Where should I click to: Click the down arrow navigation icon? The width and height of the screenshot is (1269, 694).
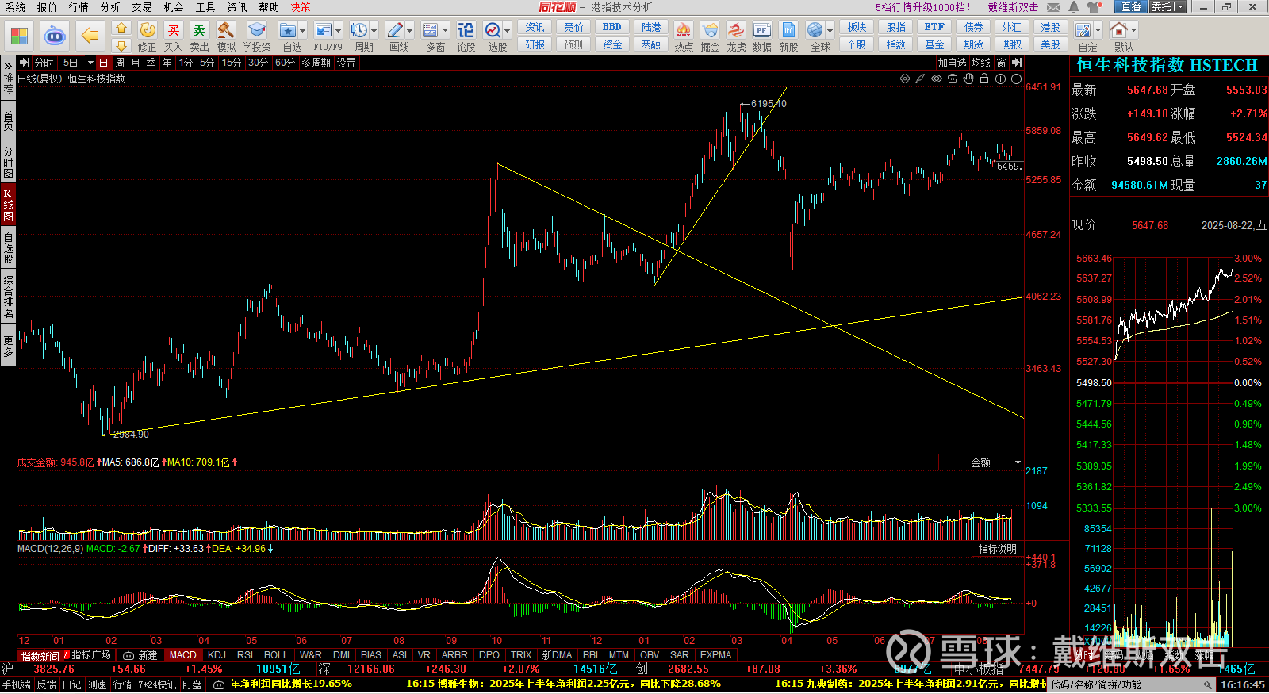(x=121, y=45)
